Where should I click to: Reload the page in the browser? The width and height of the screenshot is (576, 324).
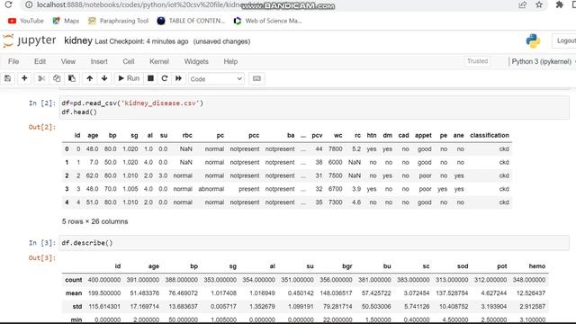8,4
